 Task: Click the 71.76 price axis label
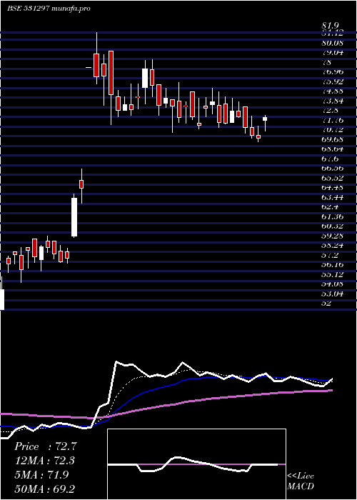333,120
